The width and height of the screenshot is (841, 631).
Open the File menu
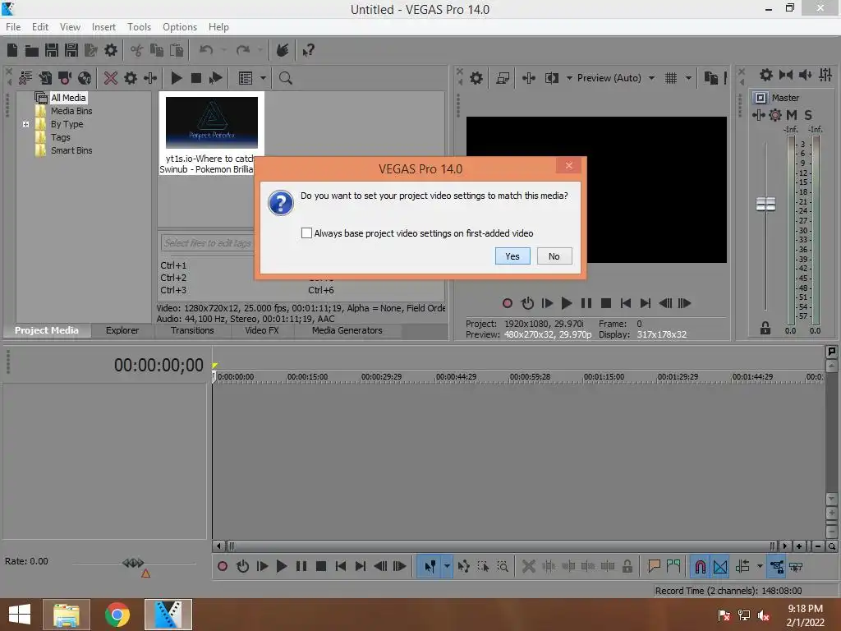pyautogui.click(x=13, y=27)
